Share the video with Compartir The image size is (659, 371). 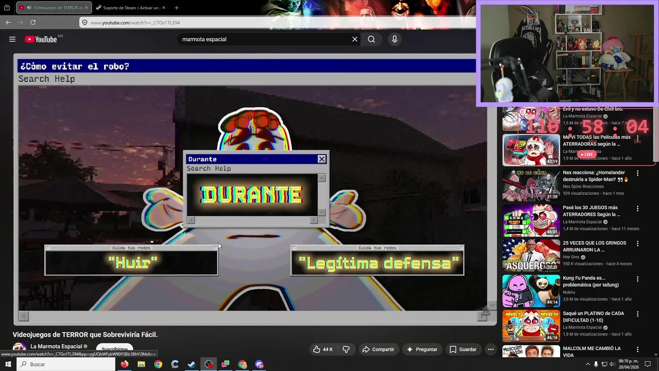tap(378, 349)
